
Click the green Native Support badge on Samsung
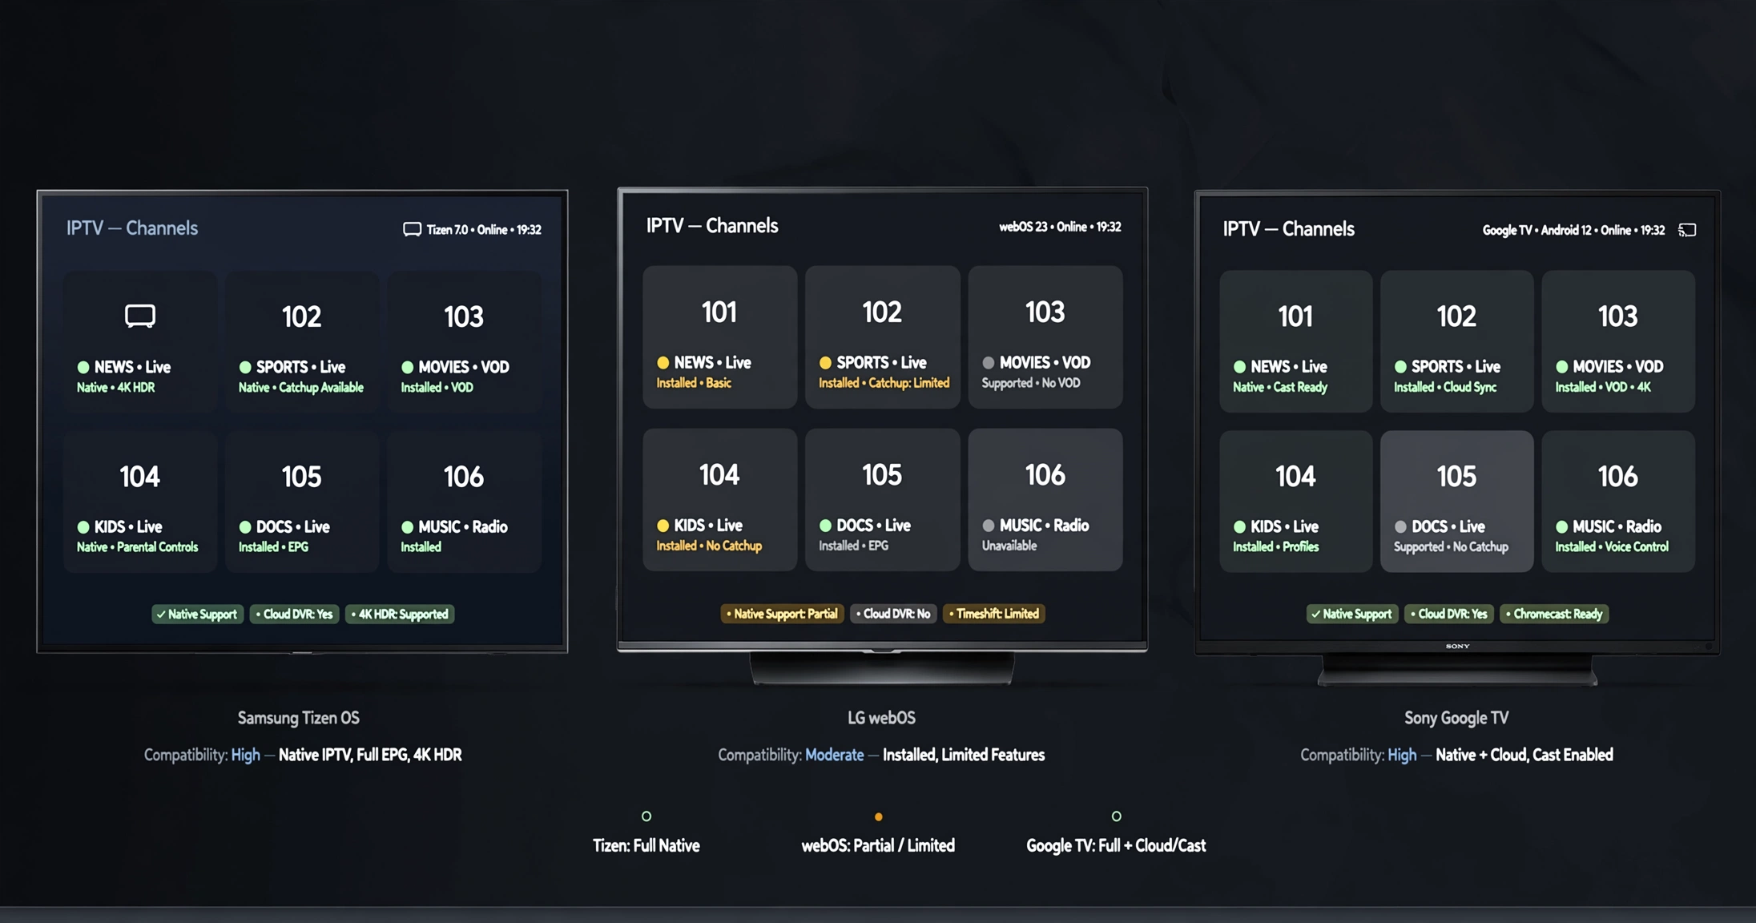(x=197, y=615)
